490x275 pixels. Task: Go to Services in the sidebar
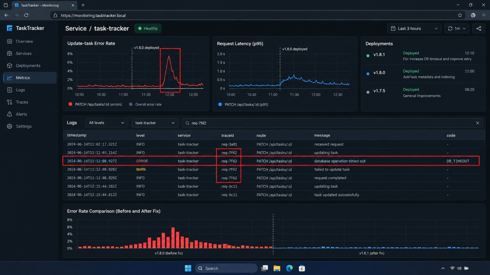pos(23,53)
